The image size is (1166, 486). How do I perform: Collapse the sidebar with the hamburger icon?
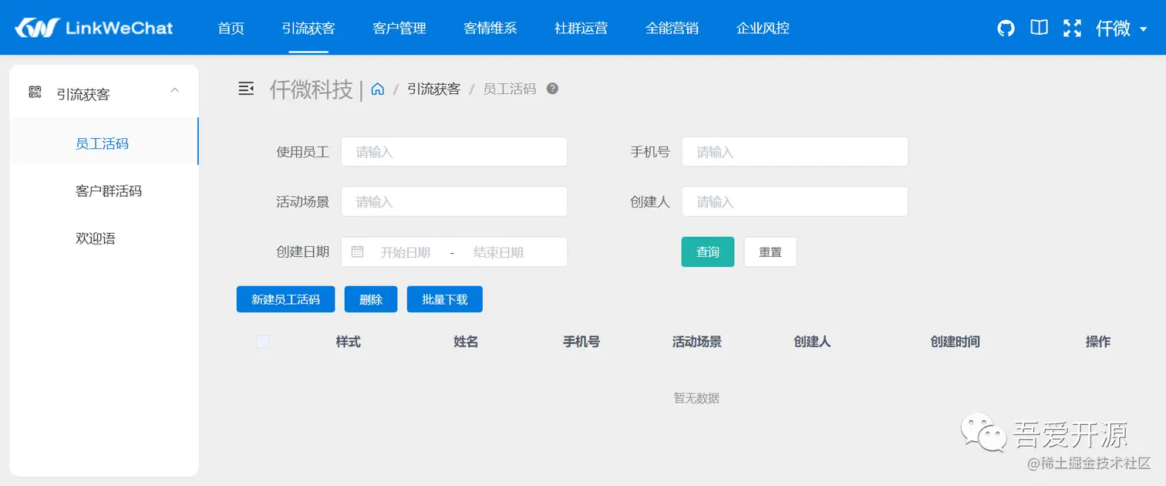[x=246, y=88]
